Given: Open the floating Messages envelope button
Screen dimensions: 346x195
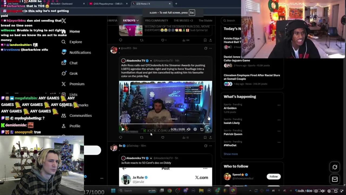Looking at the screenshot, I should pos(335,179).
